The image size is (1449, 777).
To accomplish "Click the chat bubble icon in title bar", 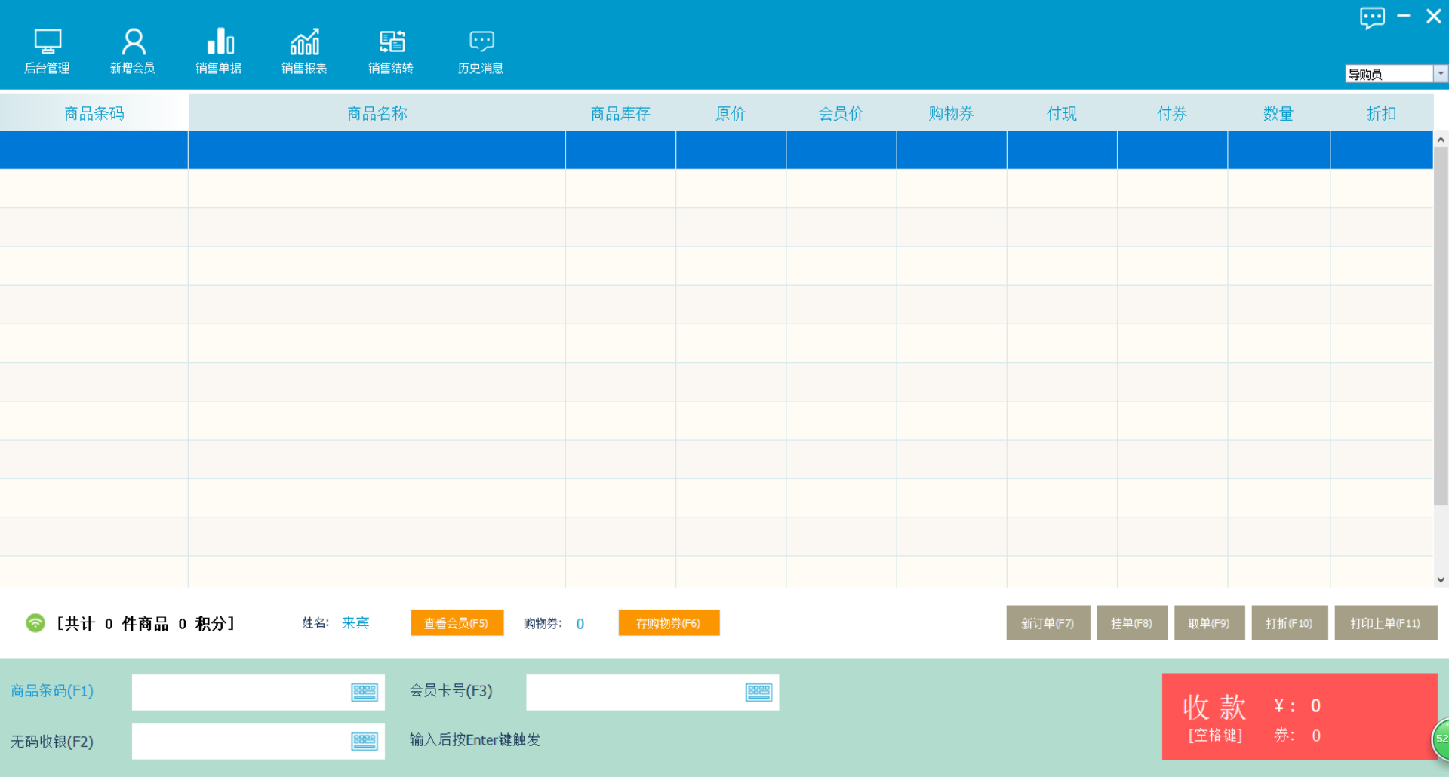I will (1372, 17).
